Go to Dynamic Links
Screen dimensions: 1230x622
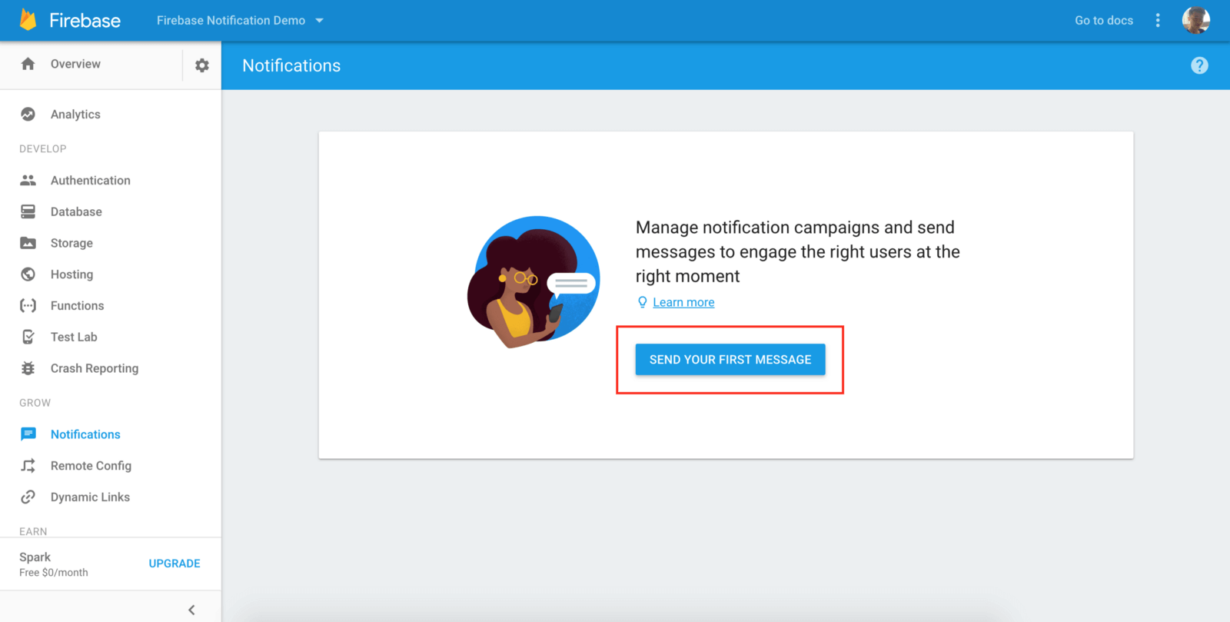tap(90, 497)
